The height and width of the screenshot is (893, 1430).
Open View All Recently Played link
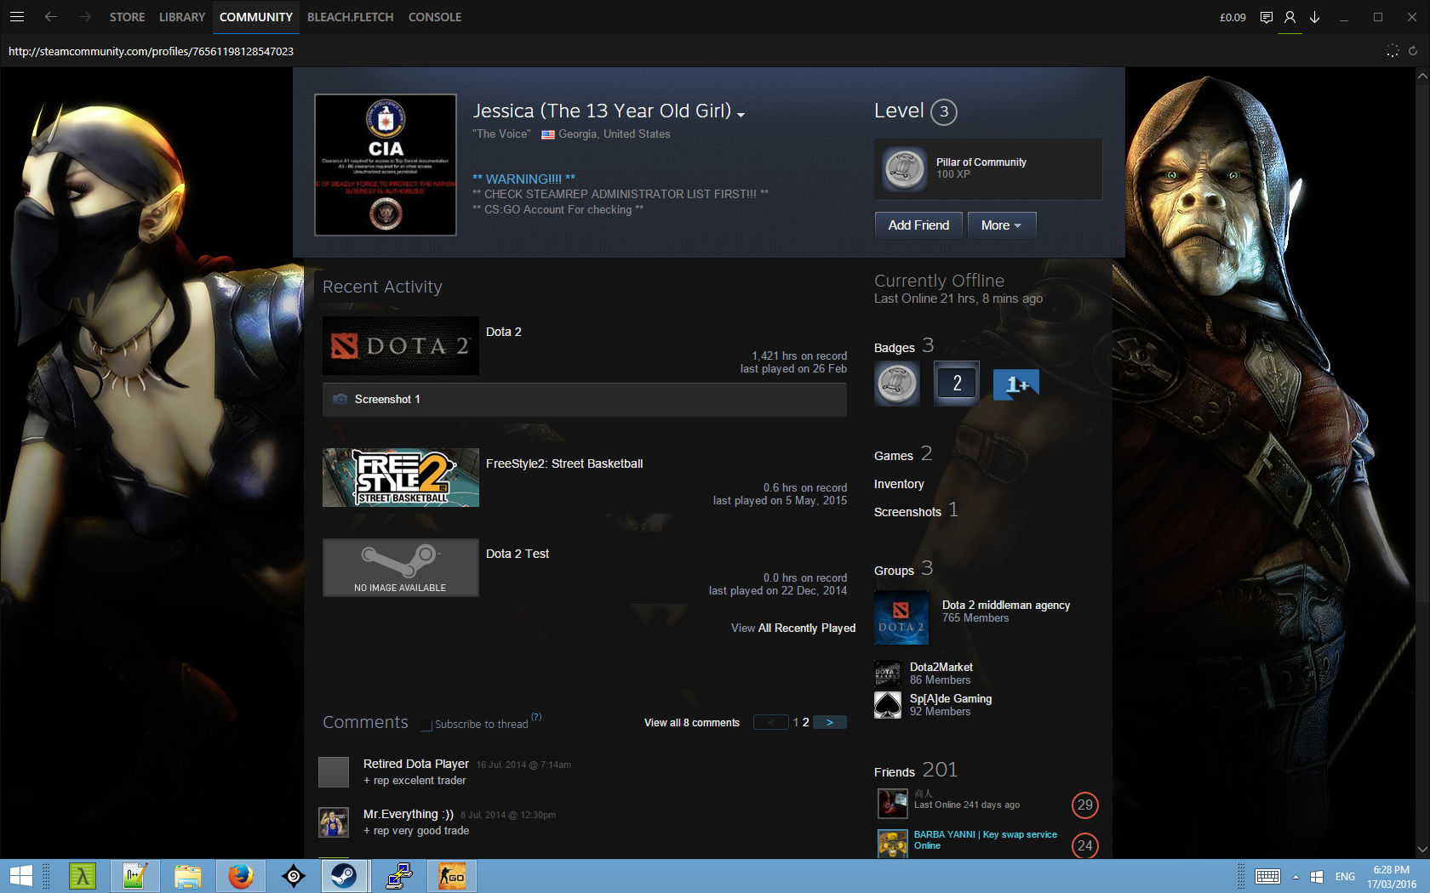tap(792, 629)
